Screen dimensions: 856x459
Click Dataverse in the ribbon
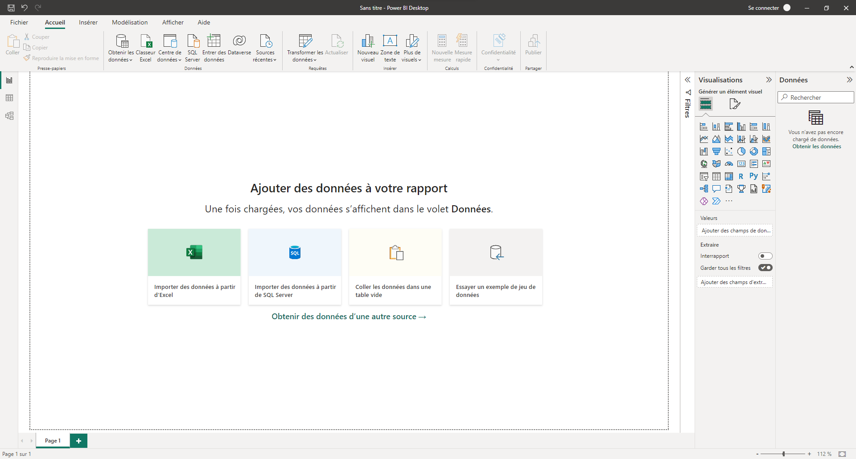(x=239, y=45)
